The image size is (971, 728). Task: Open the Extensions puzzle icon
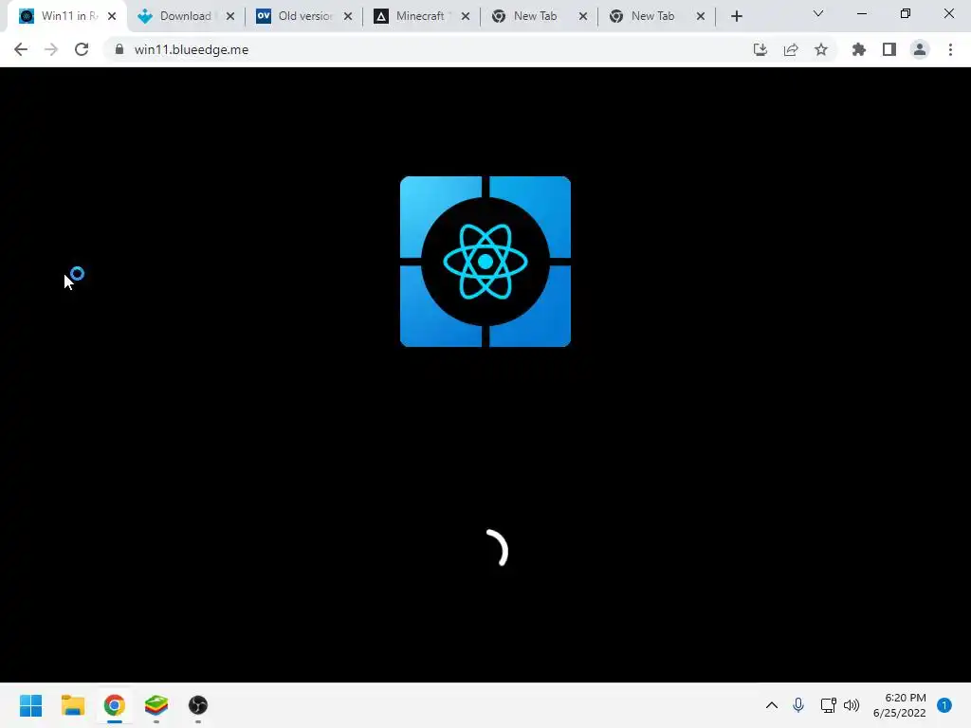(x=859, y=49)
